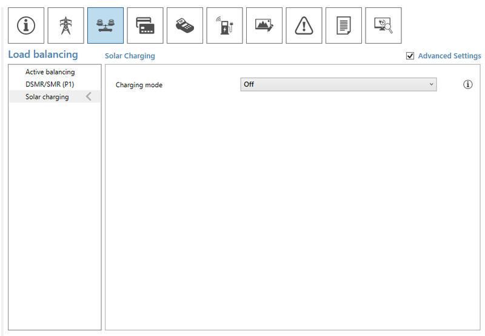Open the charge card settings icon
This screenshot has width=485, height=336.
(x=145, y=25)
